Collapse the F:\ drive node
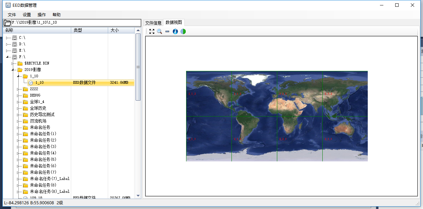Image resolution: width=423 pixels, height=209 pixels. (x=7, y=57)
